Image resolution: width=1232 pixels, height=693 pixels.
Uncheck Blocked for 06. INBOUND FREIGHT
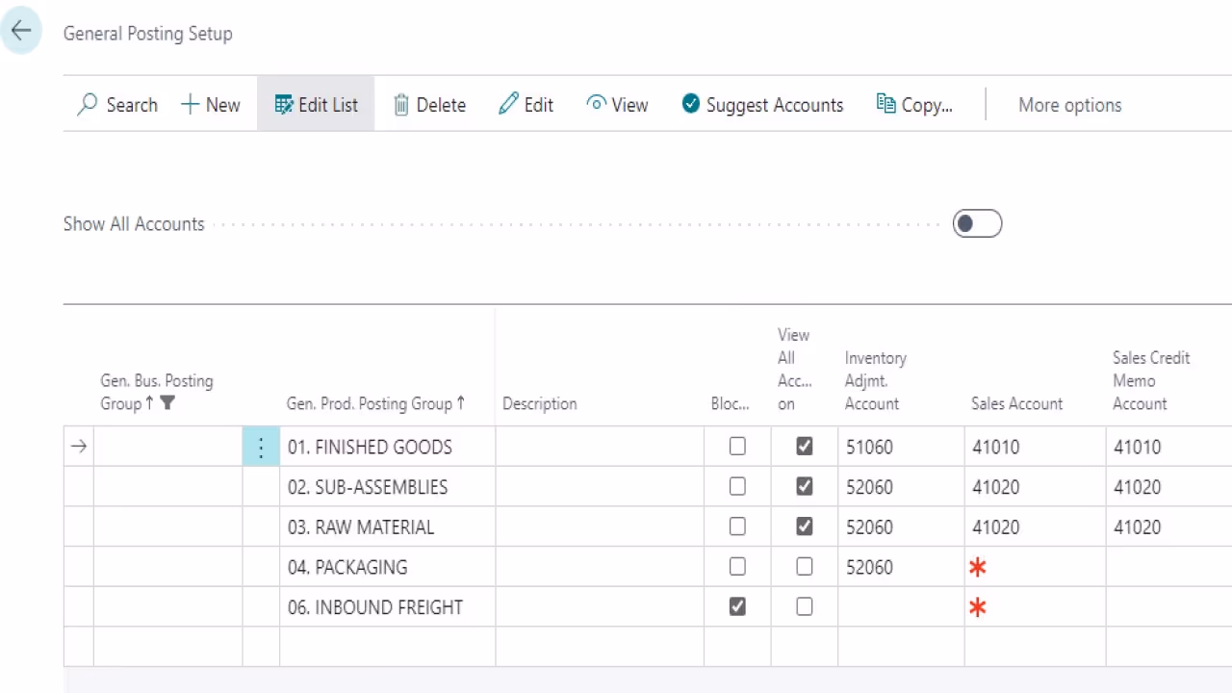pos(737,607)
